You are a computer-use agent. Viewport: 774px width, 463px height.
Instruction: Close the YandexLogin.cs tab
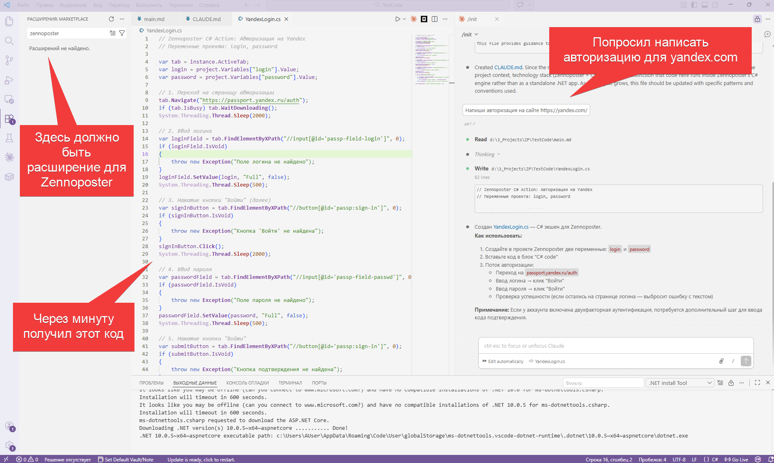tap(286, 19)
